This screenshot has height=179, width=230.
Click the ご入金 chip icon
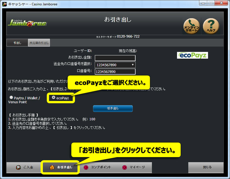[x=18, y=167]
